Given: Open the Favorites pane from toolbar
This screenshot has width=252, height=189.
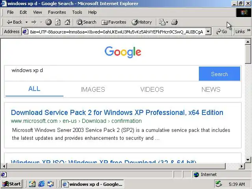Looking at the screenshot, I should (114, 22).
